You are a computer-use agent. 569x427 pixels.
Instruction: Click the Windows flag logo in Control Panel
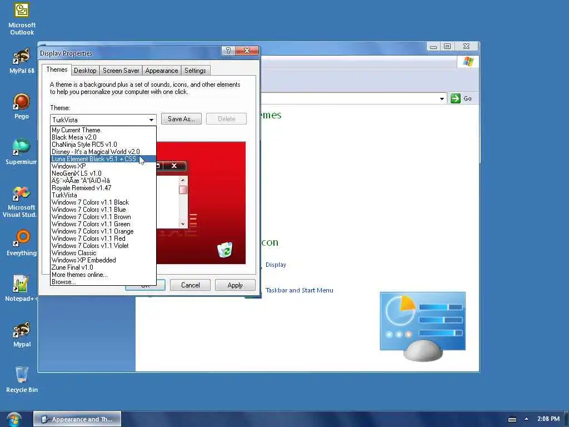[x=468, y=62]
